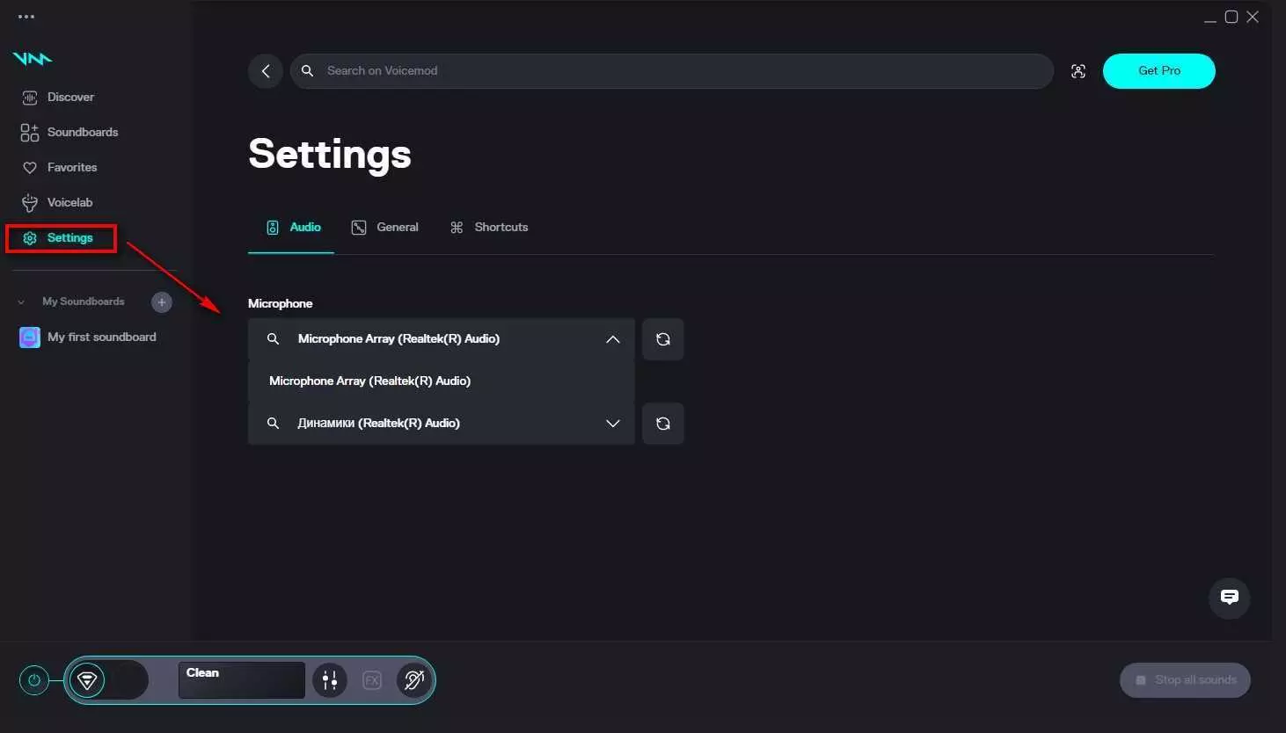Open the three-dots app menu

pyautogui.click(x=26, y=17)
